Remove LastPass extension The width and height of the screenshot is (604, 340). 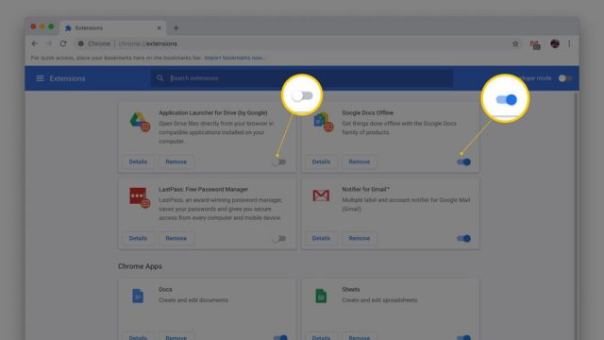point(176,238)
